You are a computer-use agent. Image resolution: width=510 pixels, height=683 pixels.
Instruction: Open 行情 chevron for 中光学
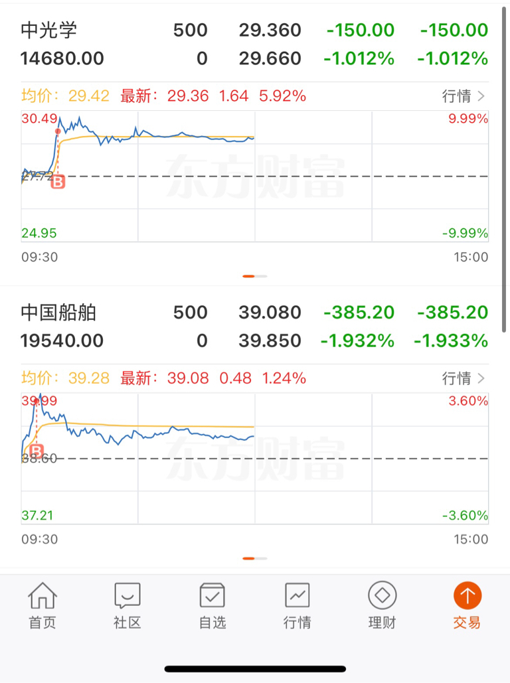pyautogui.click(x=464, y=96)
